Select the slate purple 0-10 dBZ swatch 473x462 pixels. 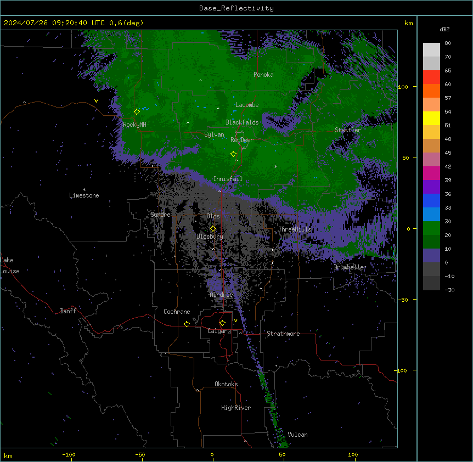(431, 256)
